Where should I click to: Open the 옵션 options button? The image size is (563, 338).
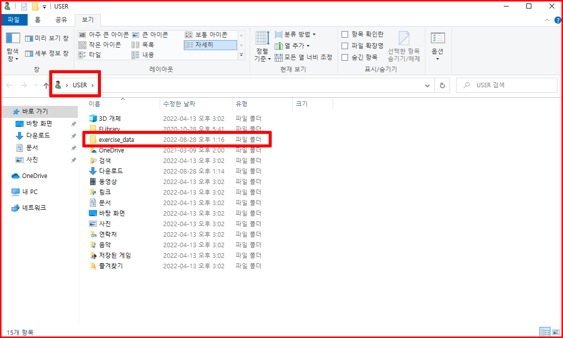437,47
